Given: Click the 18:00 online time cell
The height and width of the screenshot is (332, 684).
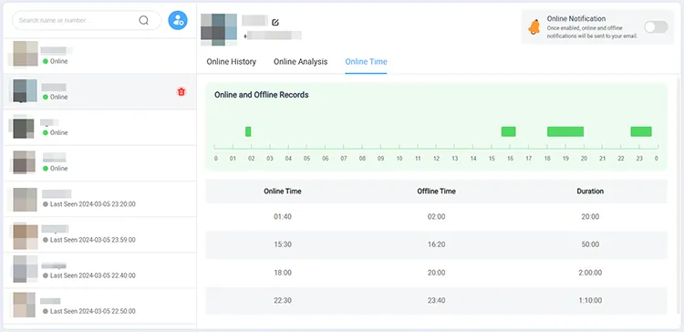Looking at the screenshot, I should 283,273.
